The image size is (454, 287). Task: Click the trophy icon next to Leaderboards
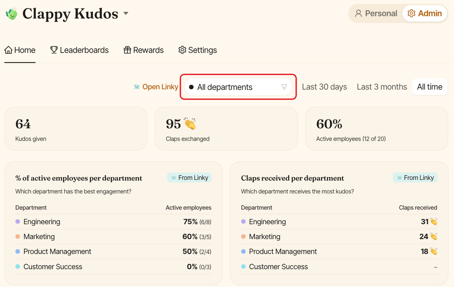pyautogui.click(x=54, y=50)
